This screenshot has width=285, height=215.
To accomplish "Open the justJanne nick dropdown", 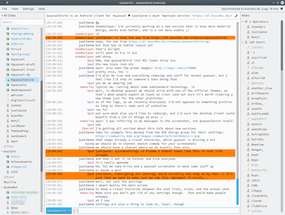I will [x=59, y=211].
